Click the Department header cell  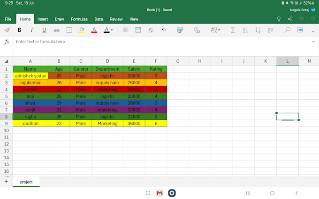pyautogui.click(x=107, y=69)
